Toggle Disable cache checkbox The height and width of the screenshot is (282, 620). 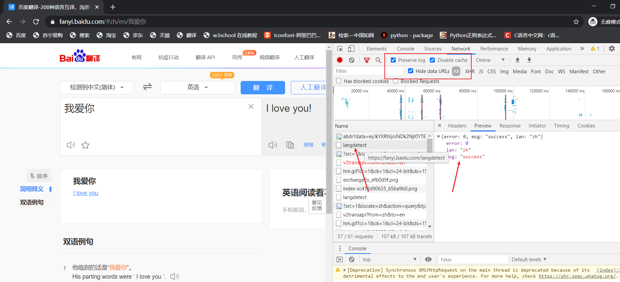point(432,60)
